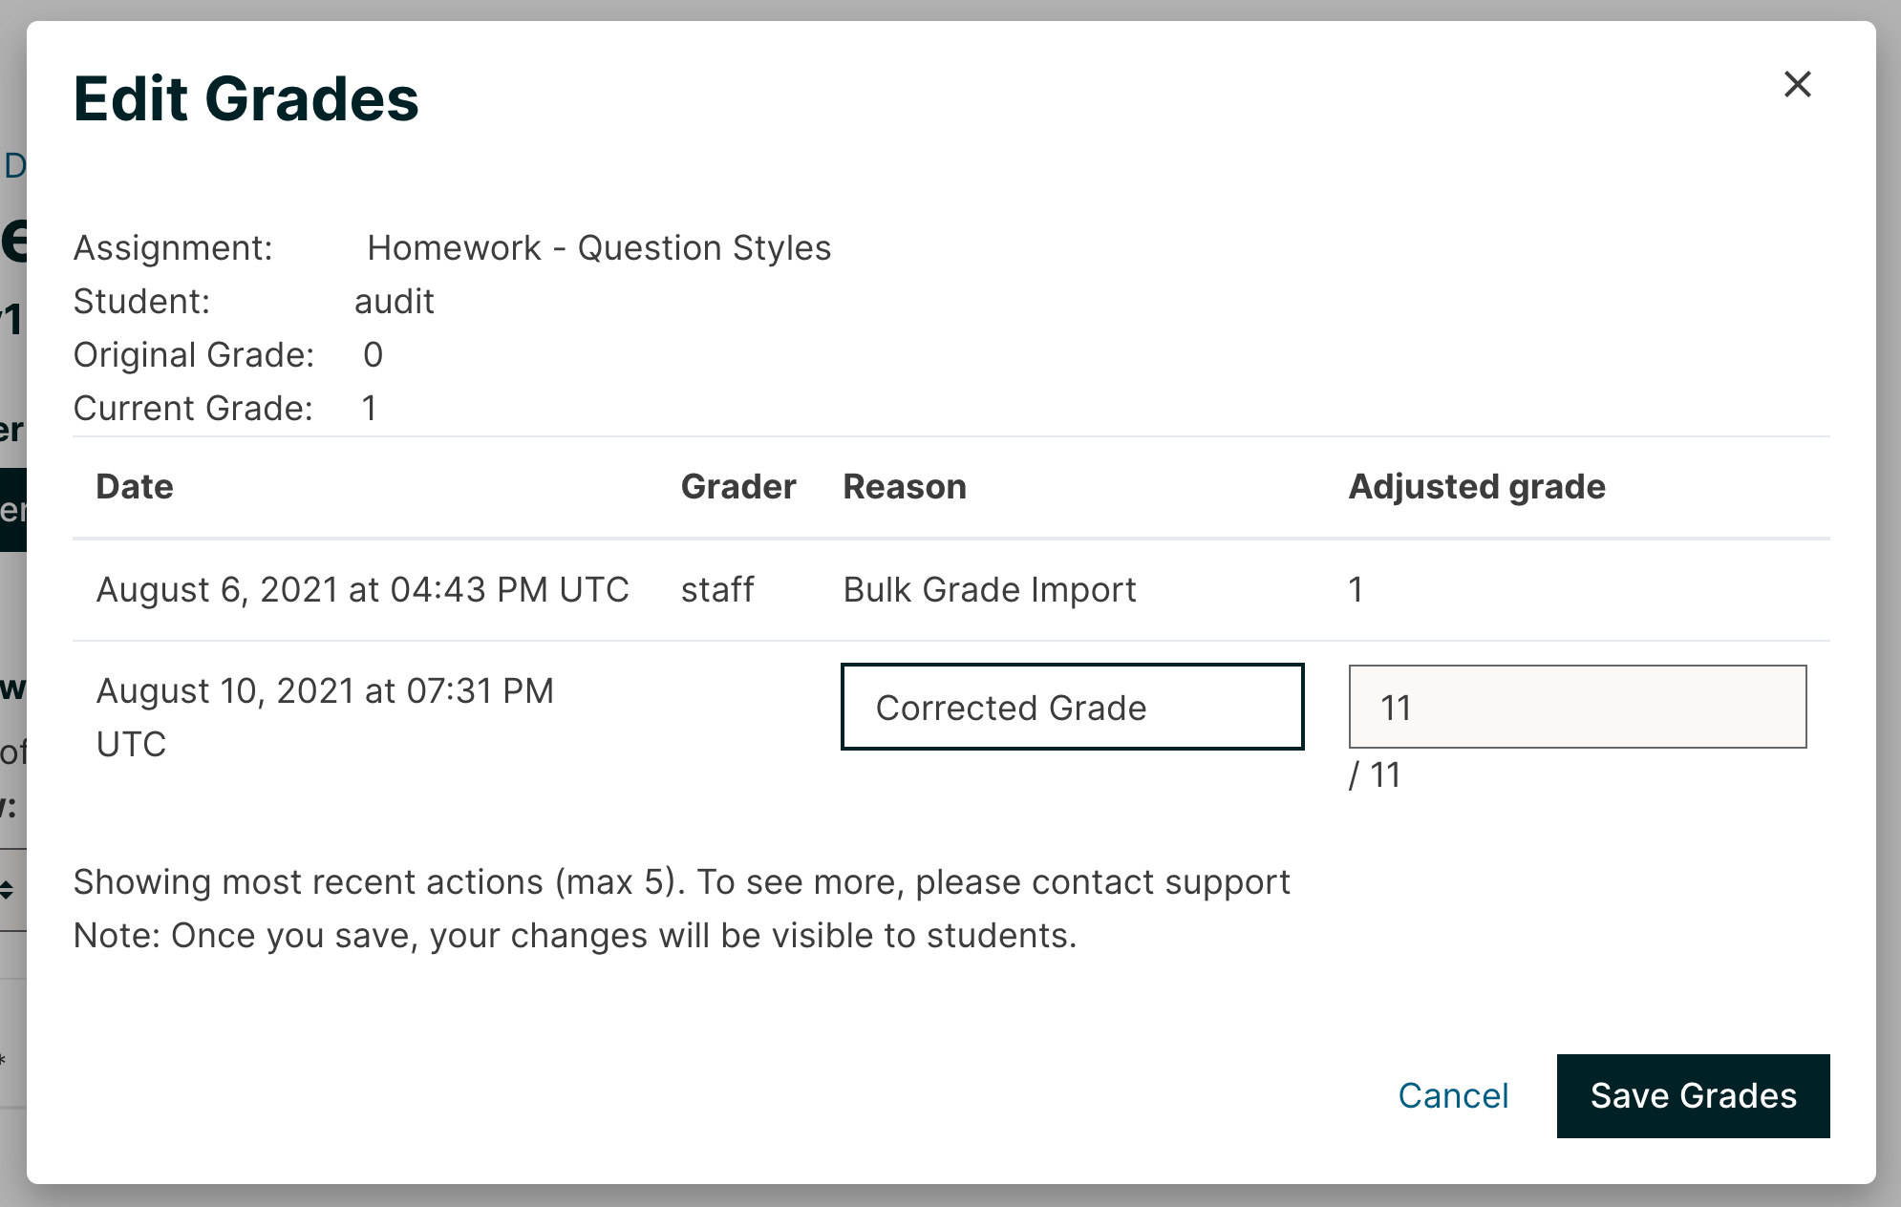Screen dimensions: 1901x1207
Task: Click the staff grader label
Action: [718, 589]
